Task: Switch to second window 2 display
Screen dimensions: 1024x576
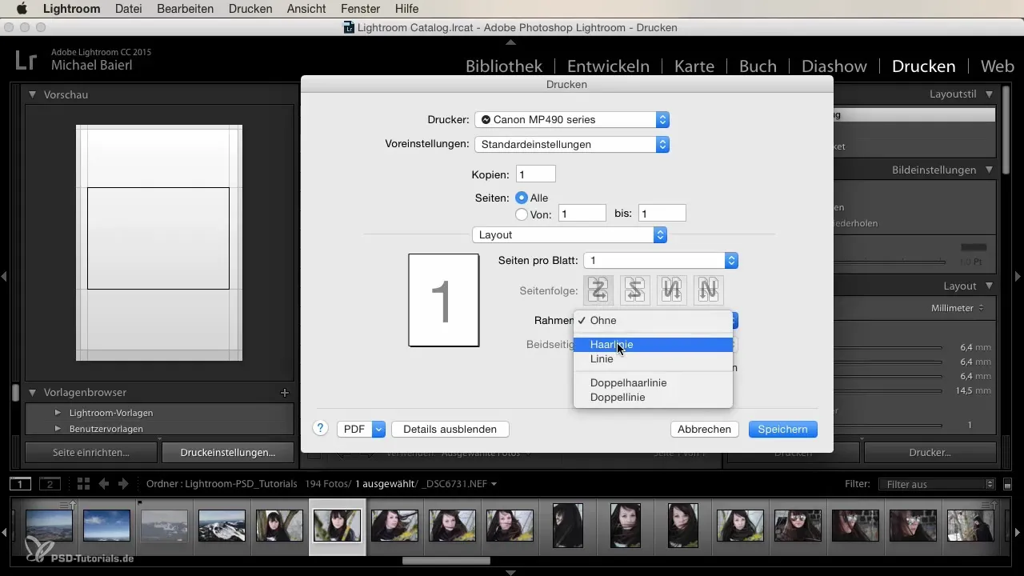Action: [50, 483]
